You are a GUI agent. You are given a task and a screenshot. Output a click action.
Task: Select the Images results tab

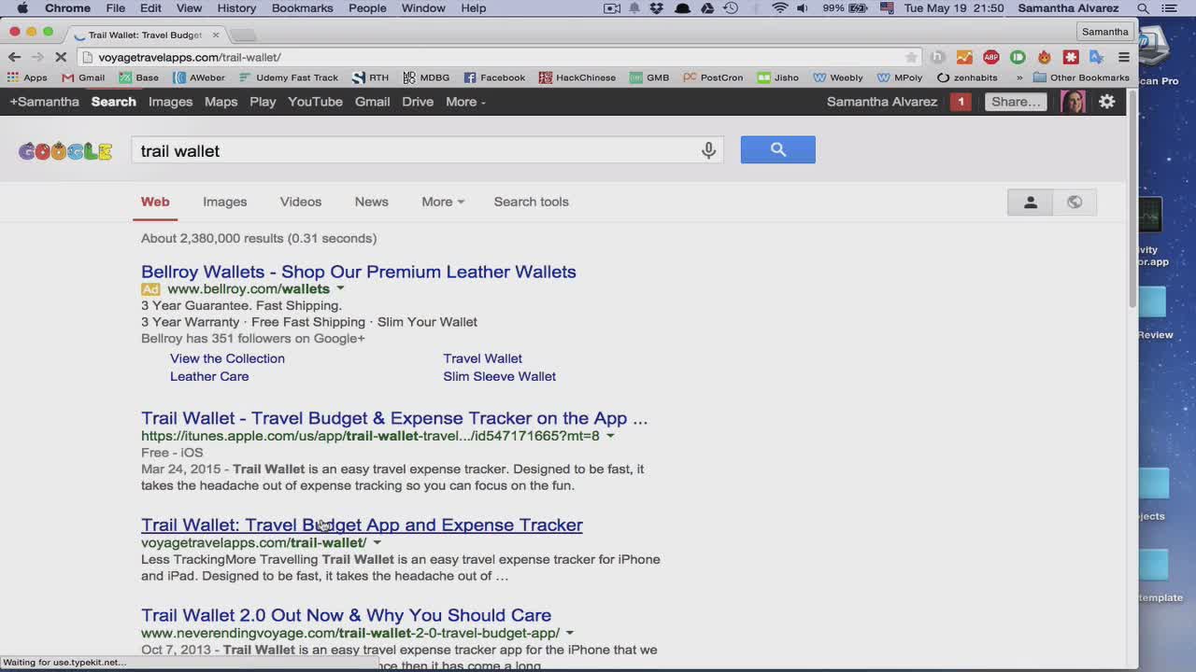(225, 202)
